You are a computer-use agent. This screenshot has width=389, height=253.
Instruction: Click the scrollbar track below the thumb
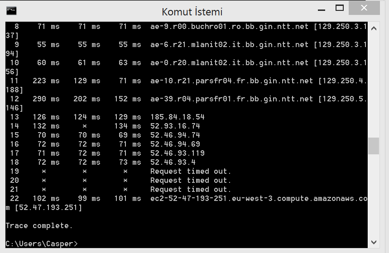tap(374, 196)
